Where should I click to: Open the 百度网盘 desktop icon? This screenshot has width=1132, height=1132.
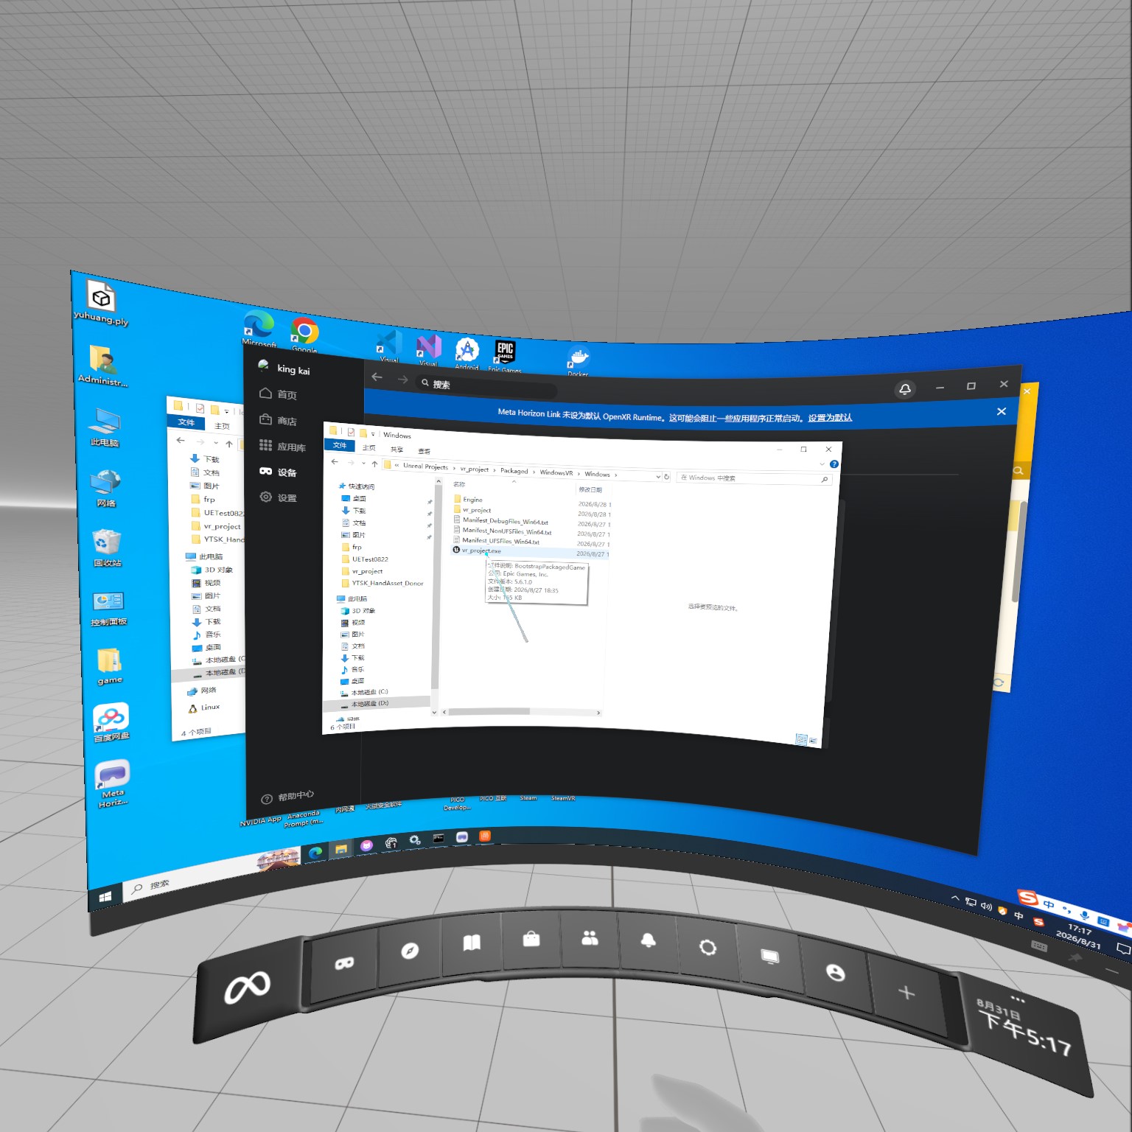tap(111, 723)
